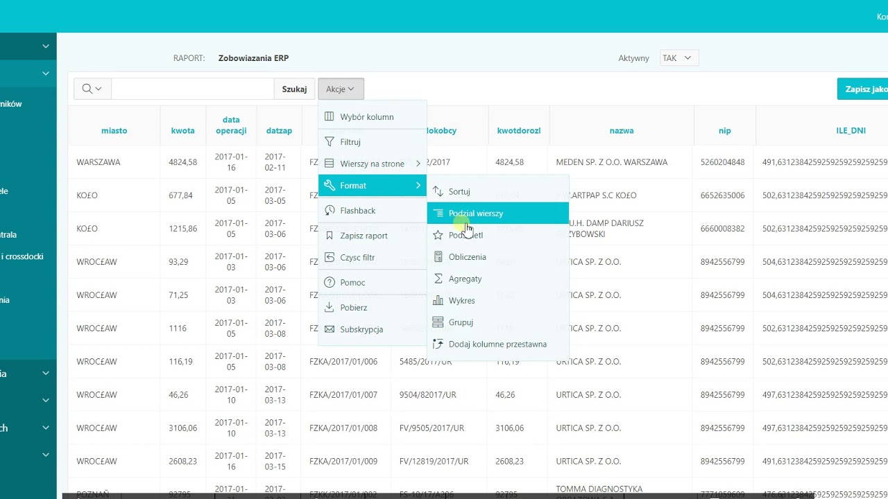Click the Subskrypcja envelope icon
This screenshot has width=888, height=499.
(x=330, y=329)
